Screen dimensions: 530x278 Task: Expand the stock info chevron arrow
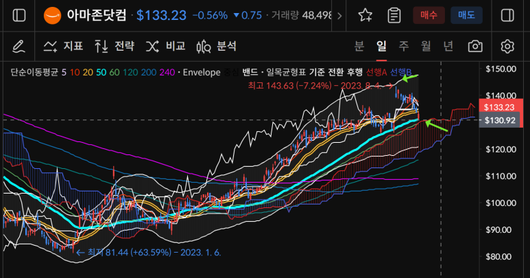tap(339, 16)
